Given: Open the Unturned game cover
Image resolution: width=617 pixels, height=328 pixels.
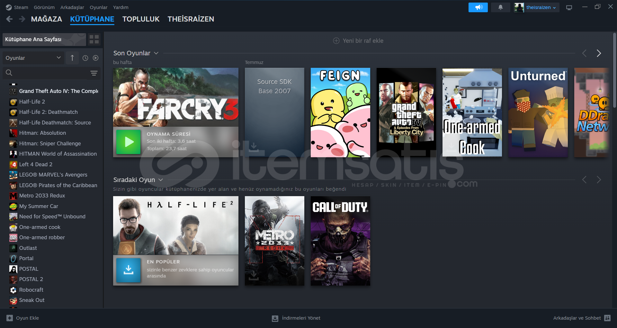Looking at the screenshot, I should [538, 112].
